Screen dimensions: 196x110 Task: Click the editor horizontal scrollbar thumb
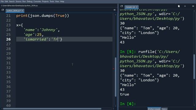tap(52, 109)
